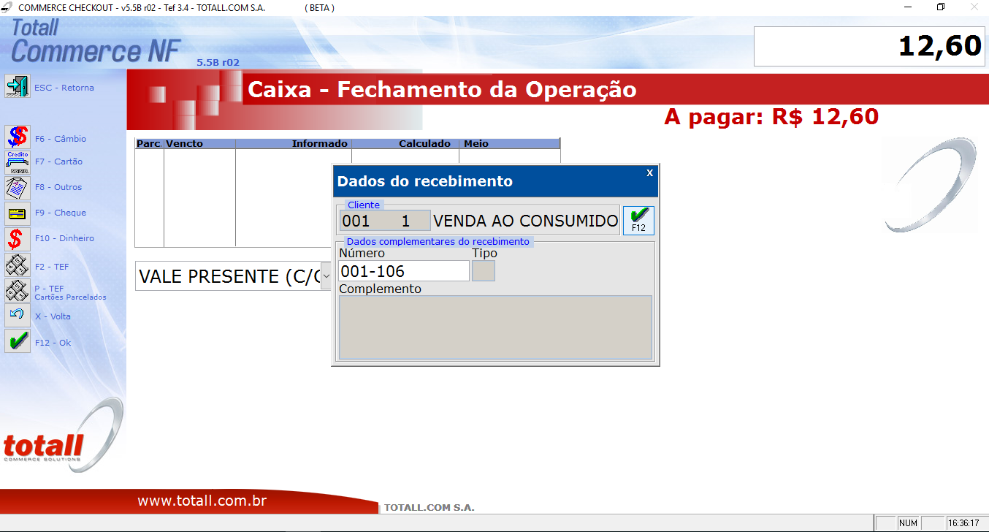Confirm the dialog's F12 checkmark button
Viewport: 989px width, 532px height.
pyautogui.click(x=638, y=220)
